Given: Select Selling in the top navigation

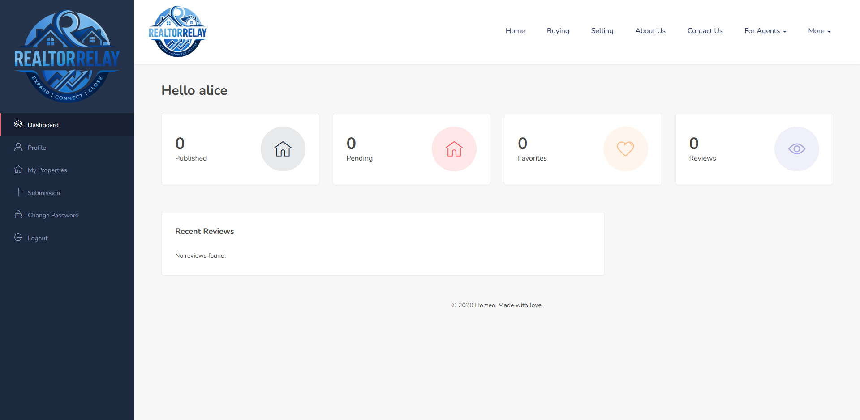Looking at the screenshot, I should pyautogui.click(x=602, y=31).
